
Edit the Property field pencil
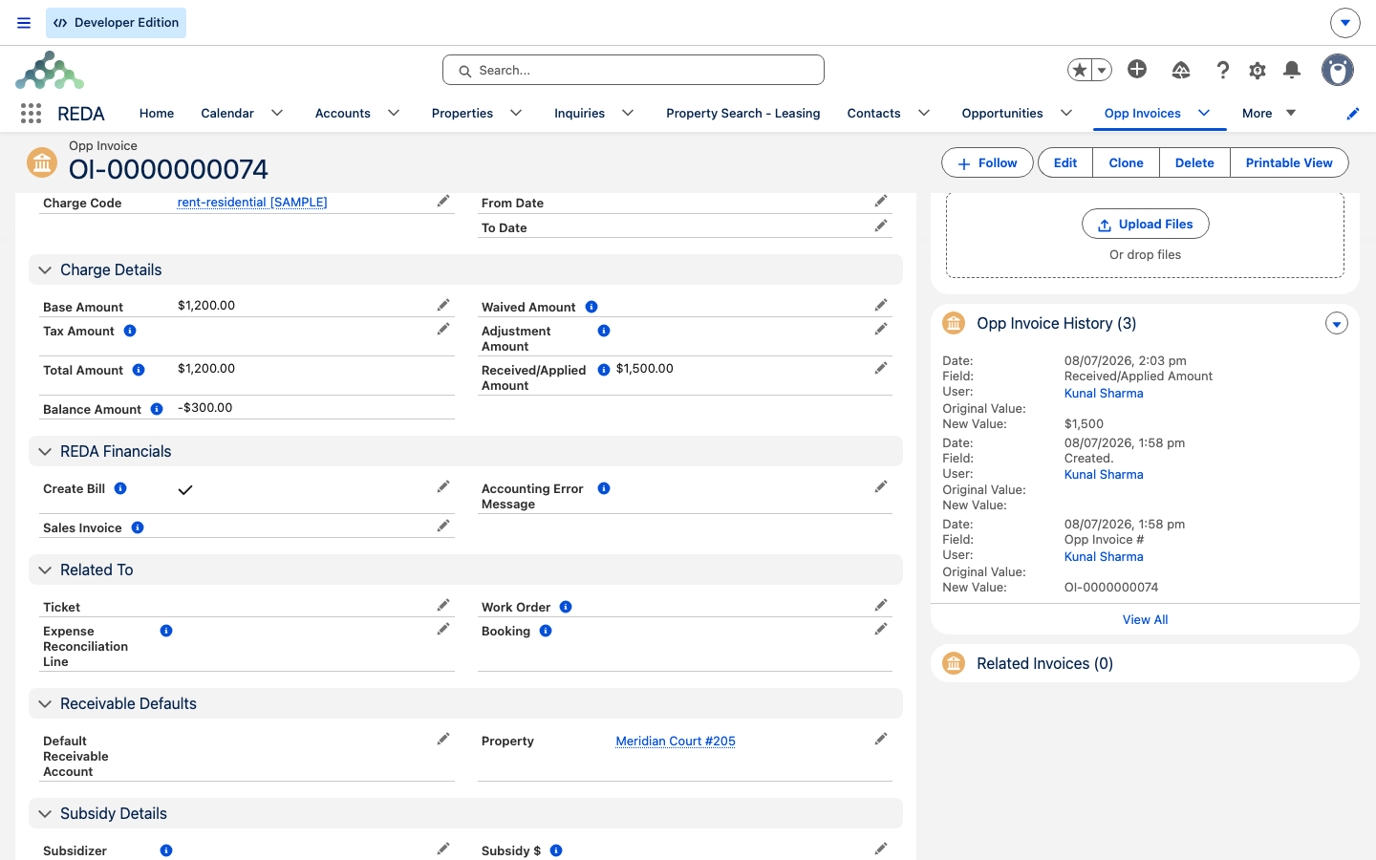click(x=881, y=739)
